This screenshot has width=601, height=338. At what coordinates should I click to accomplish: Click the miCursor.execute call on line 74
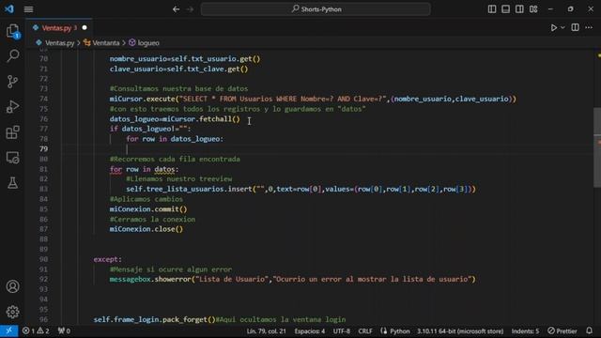143,99
